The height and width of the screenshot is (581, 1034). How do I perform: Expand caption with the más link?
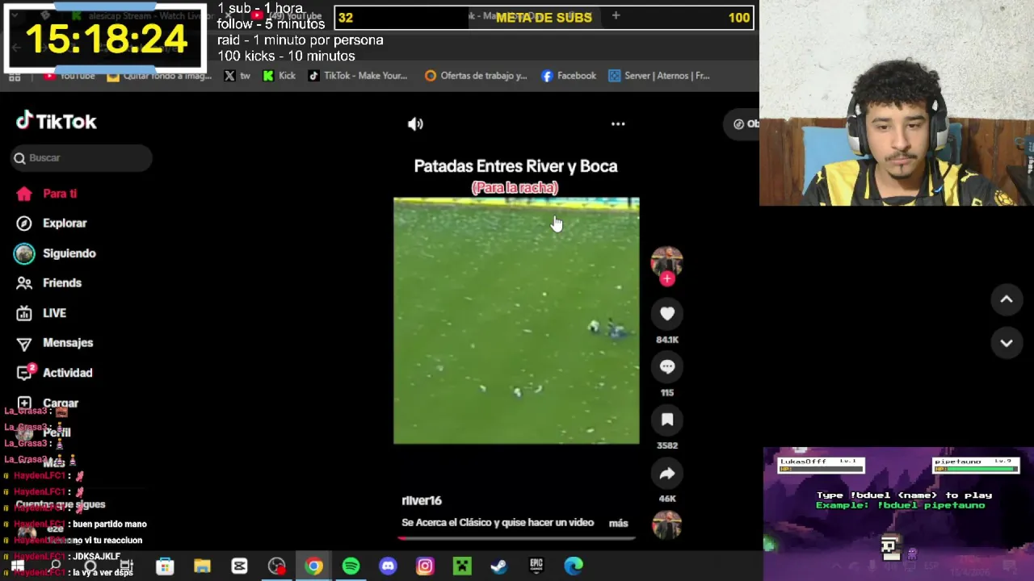pos(619,523)
